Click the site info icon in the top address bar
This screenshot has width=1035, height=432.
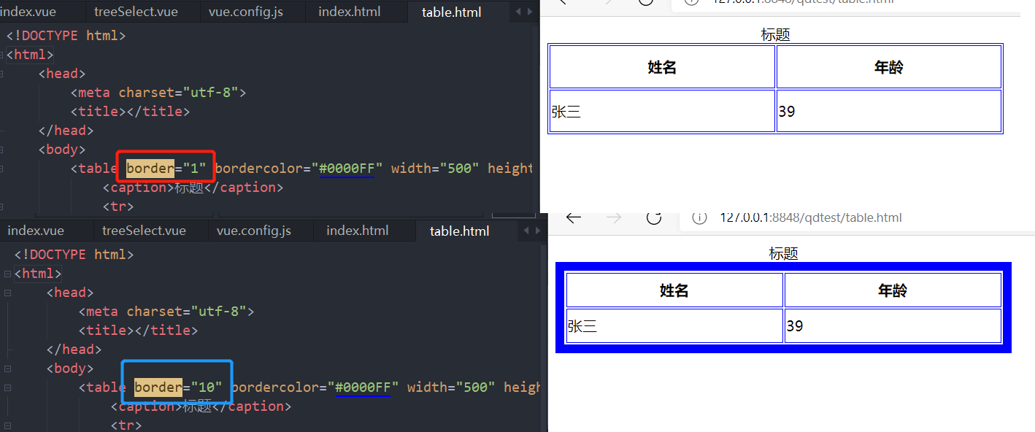click(x=690, y=2)
